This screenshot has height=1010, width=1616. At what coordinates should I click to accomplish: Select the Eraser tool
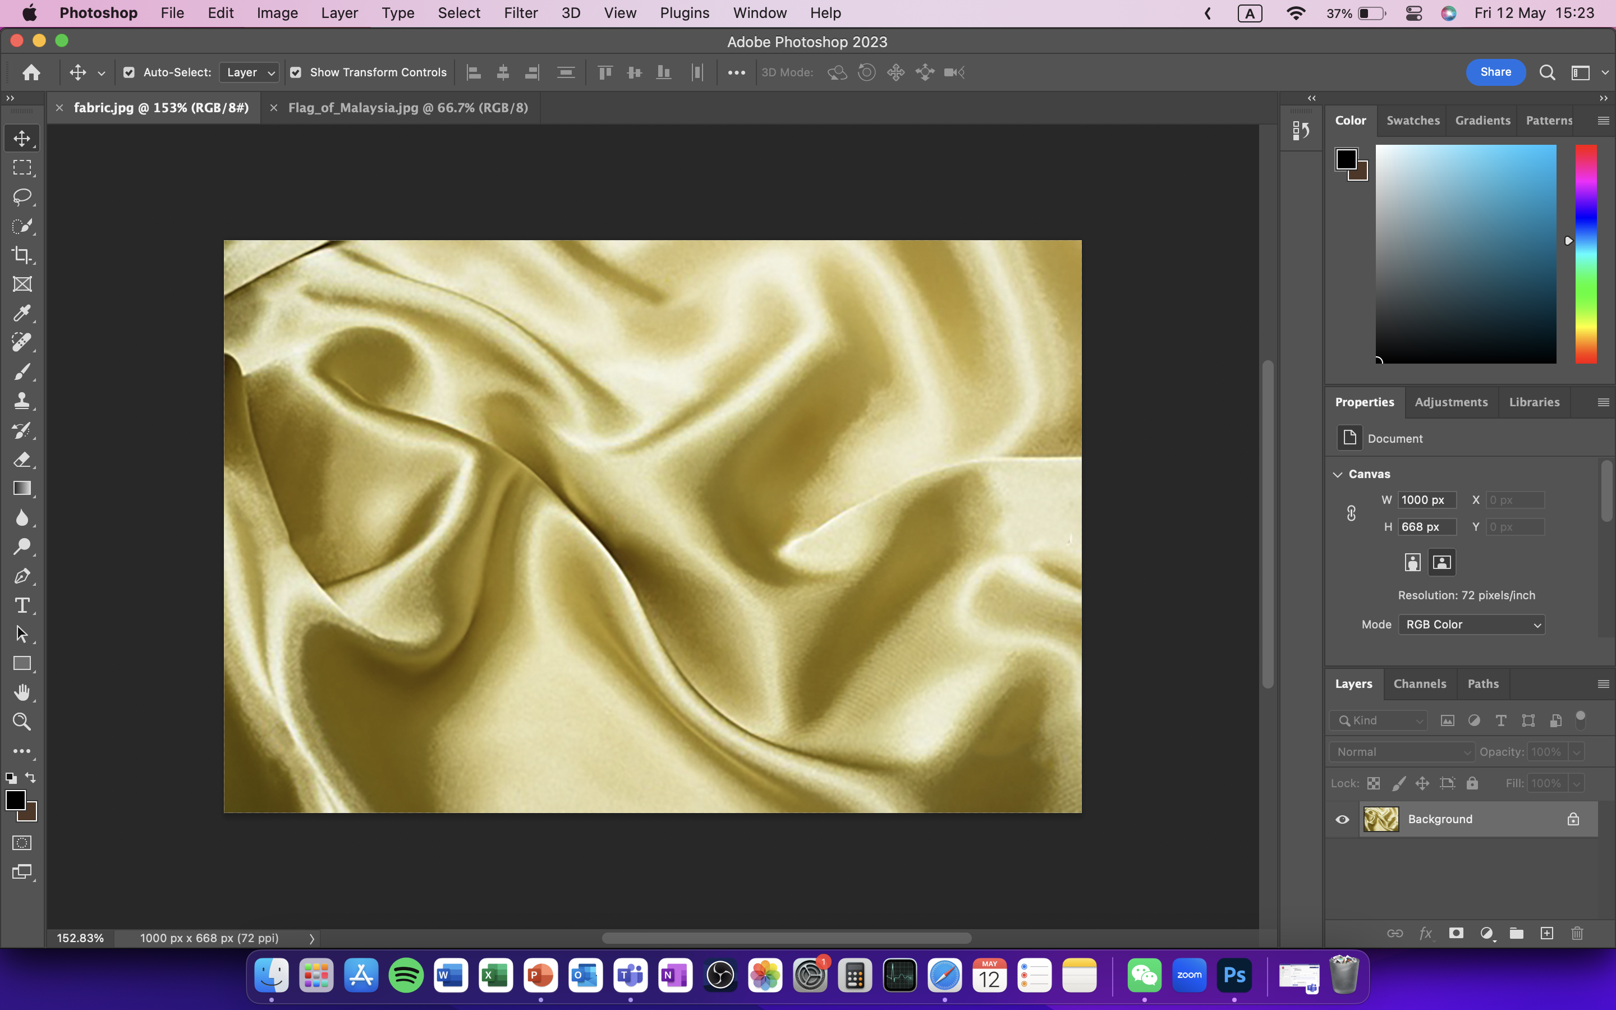click(x=22, y=460)
